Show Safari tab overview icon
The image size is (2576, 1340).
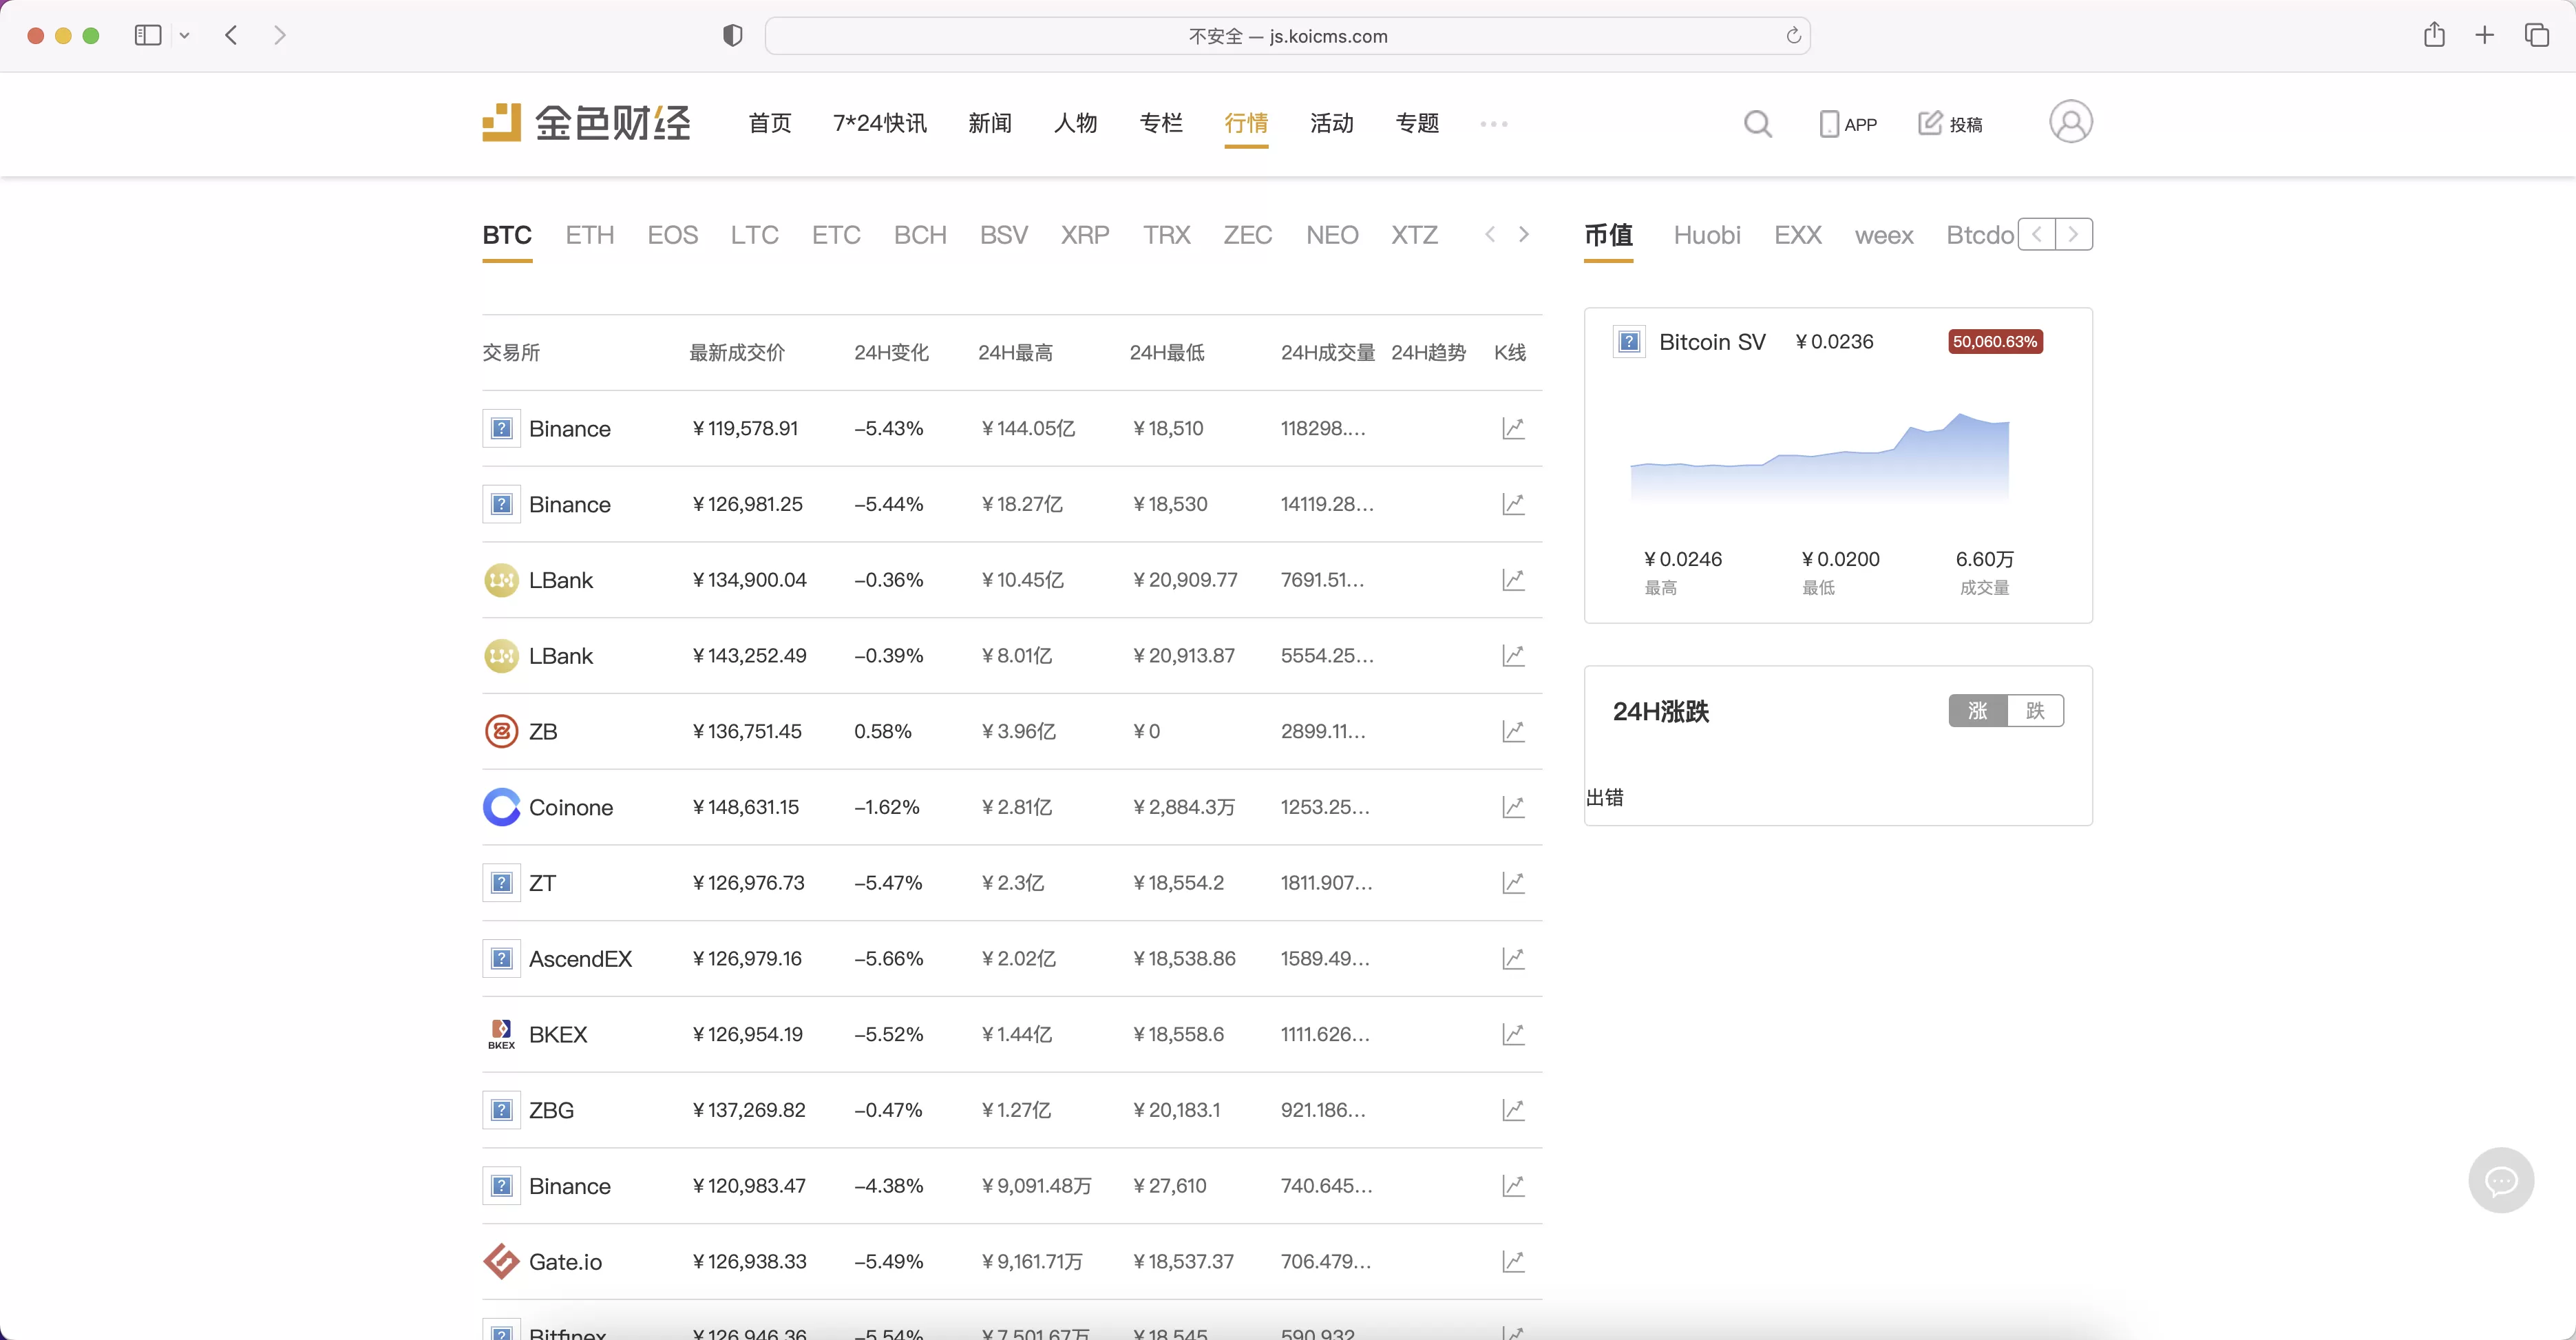click(x=2537, y=35)
